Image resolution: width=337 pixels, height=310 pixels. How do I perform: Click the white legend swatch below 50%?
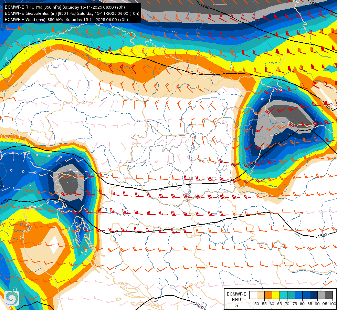pyautogui.click(x=253, y=295)
